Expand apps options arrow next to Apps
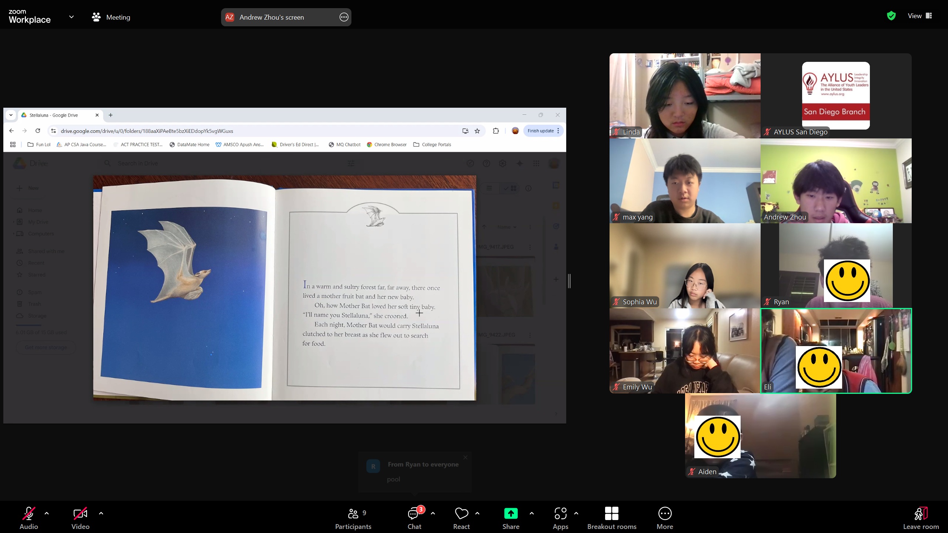 576,513
